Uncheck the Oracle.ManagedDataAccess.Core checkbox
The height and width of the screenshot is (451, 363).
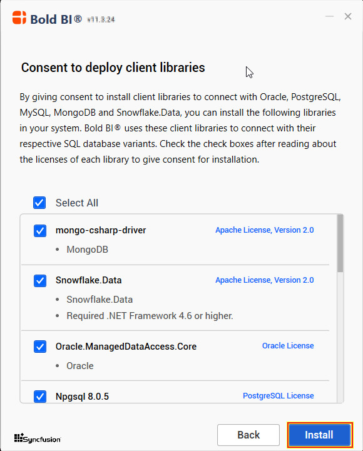coord(40,347)
